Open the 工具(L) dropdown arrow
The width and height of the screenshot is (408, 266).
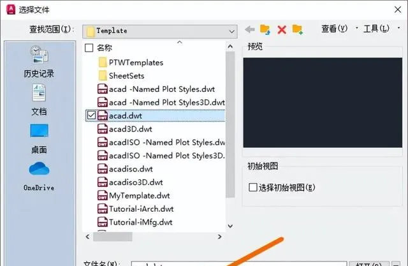(x=399, y=28)
